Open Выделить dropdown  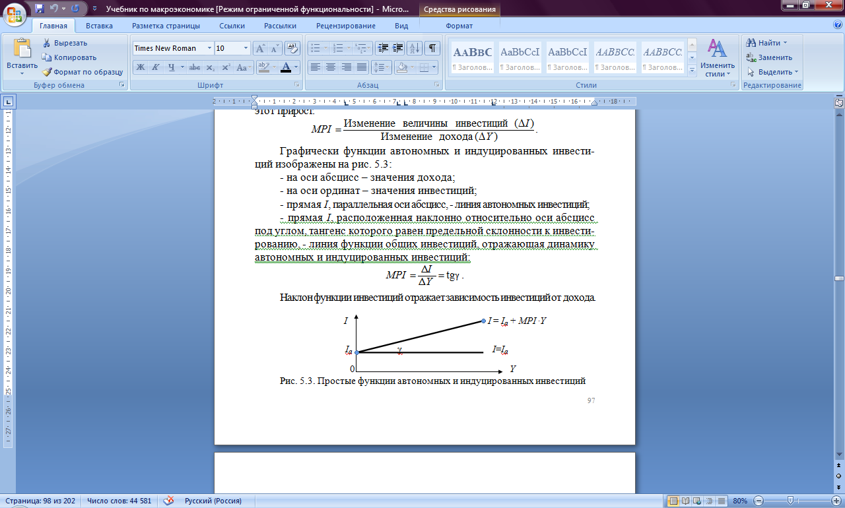point(772,72)
